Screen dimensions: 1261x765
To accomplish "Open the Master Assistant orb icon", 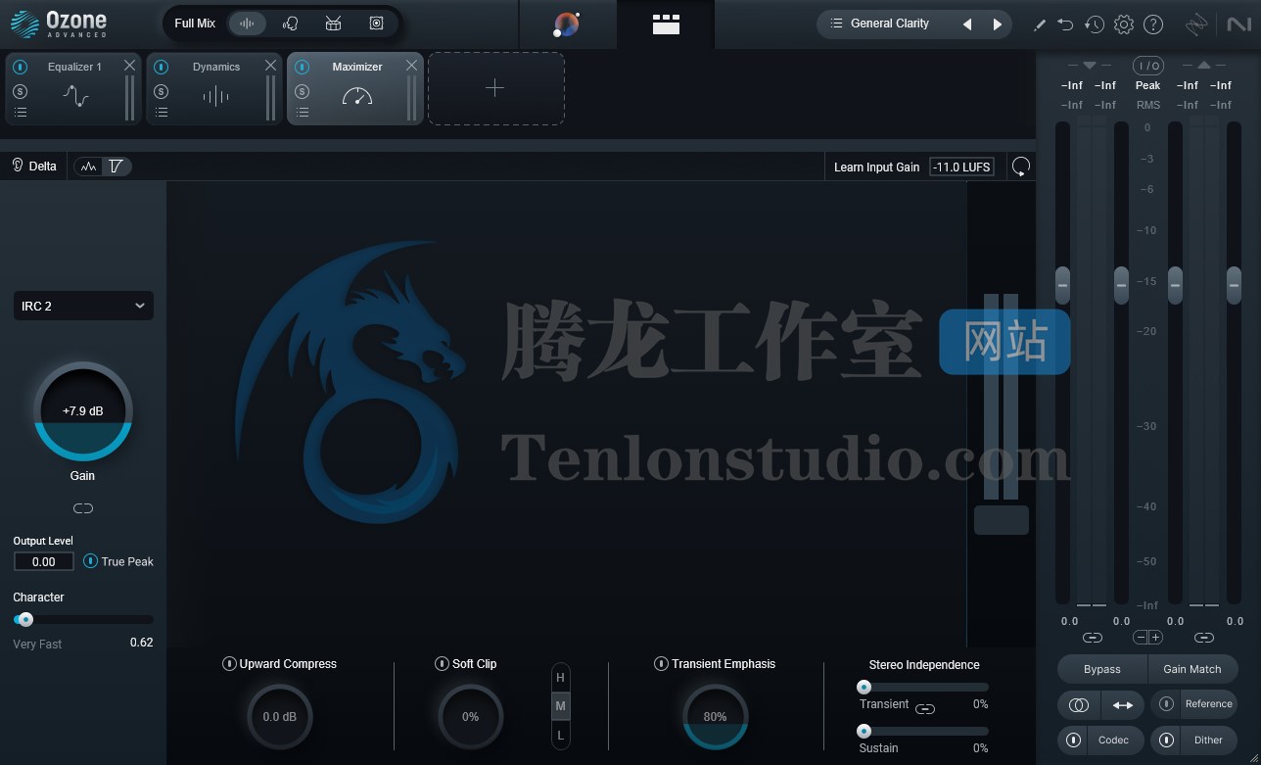I will [567, 24].
